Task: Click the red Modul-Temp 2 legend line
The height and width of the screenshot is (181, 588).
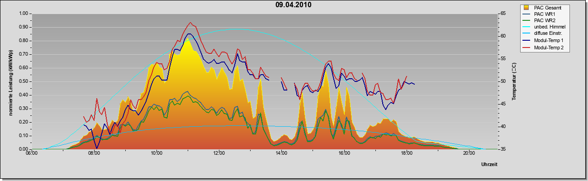Action: (527, 48)
